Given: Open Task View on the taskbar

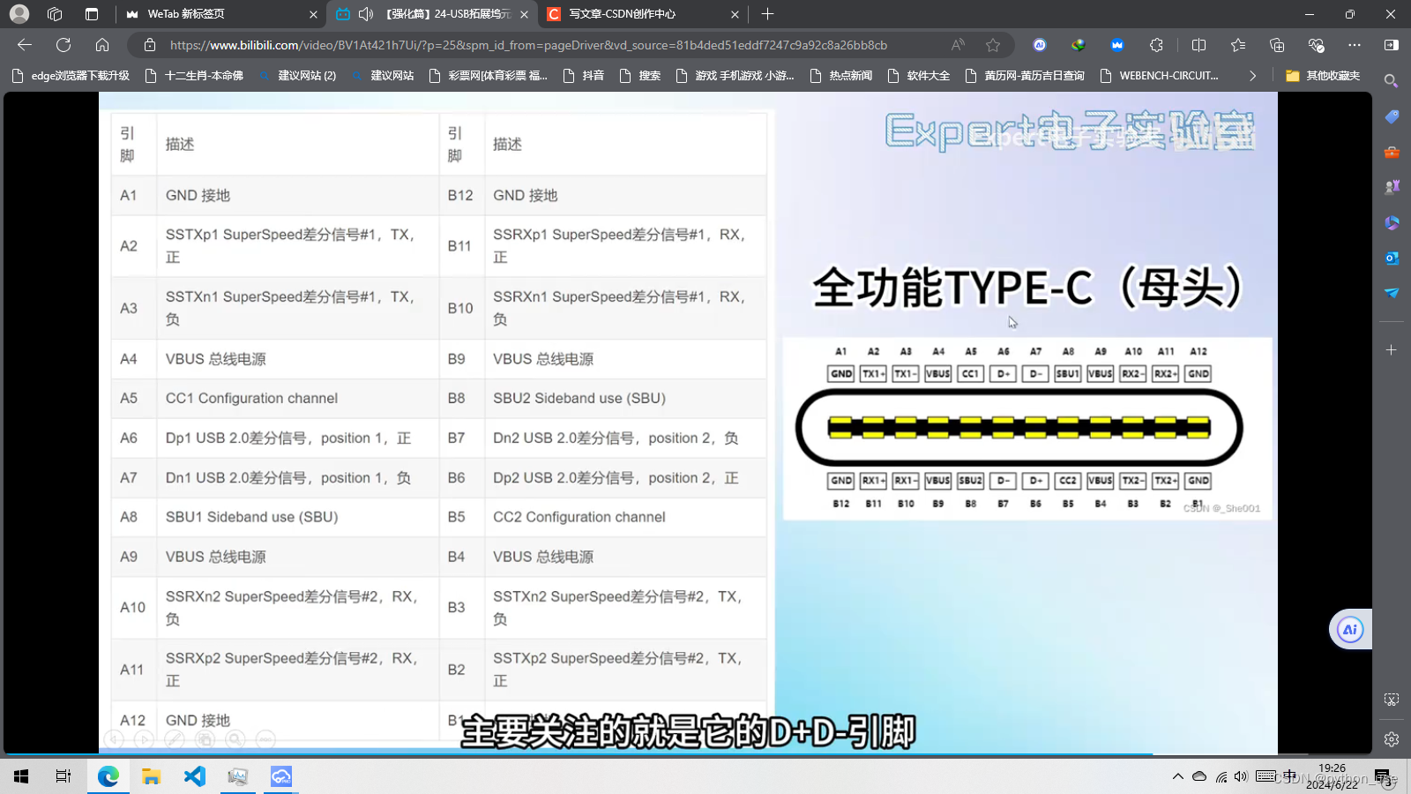Looking at the screenshot, I should [x=63, y=776].
